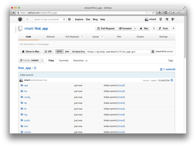Click the config folder icon
Screen dimensions: 196x147
[x=22, y=97]
